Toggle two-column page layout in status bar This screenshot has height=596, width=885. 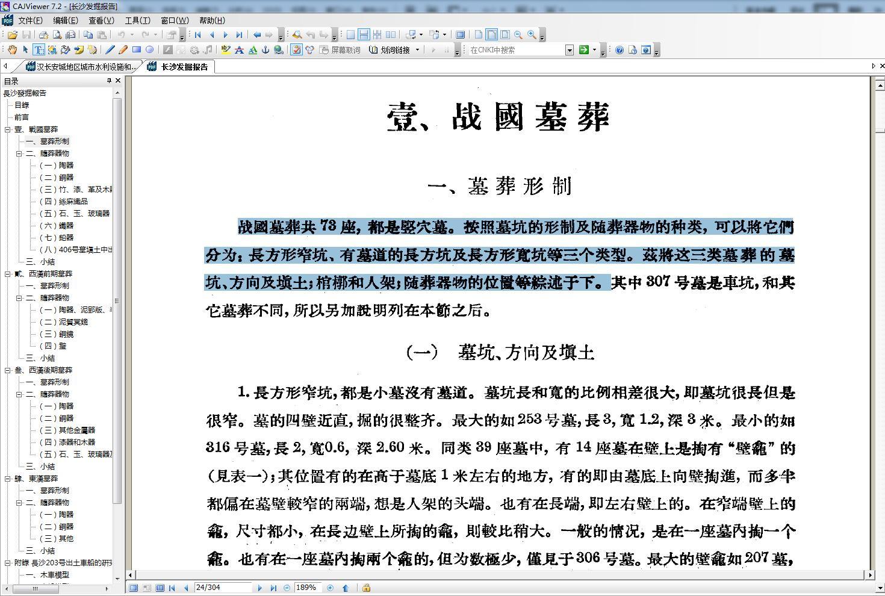pos(160,588)
